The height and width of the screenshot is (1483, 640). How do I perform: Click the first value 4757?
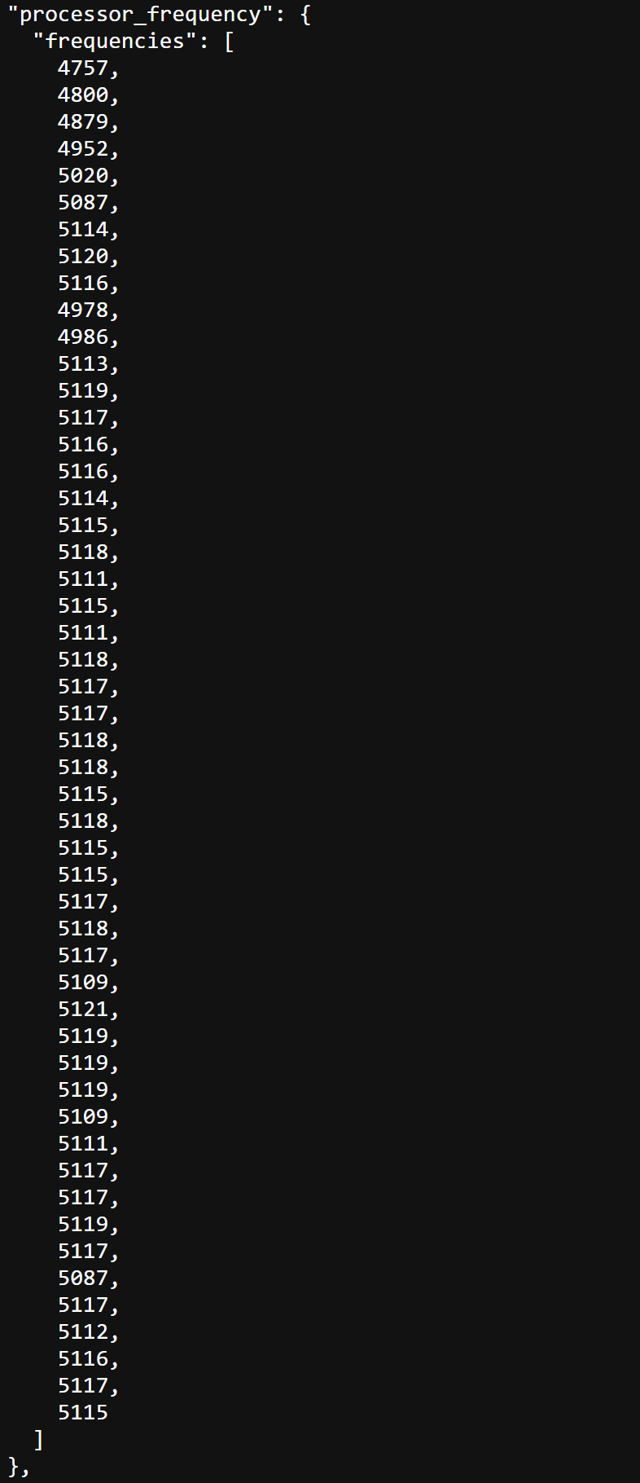click(x=83, y=68)
